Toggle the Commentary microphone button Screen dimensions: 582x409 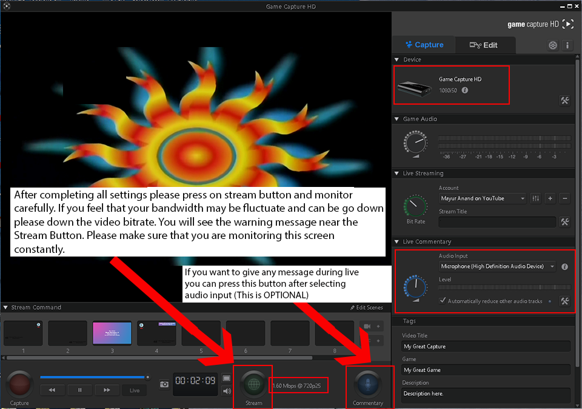367,385
